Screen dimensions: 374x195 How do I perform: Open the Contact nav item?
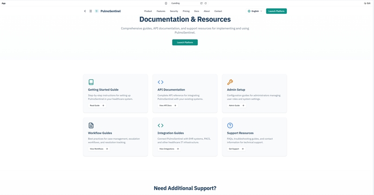coord(218,11)
